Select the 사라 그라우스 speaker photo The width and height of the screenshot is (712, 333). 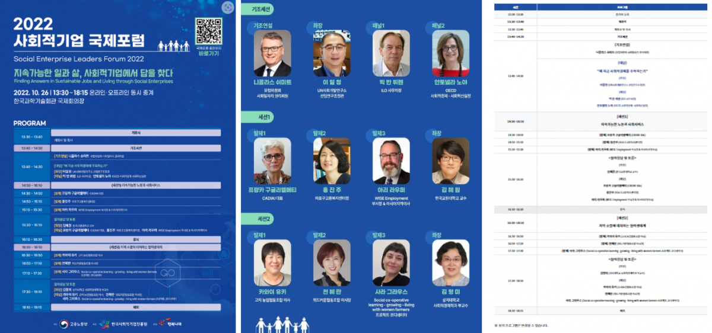391,264
